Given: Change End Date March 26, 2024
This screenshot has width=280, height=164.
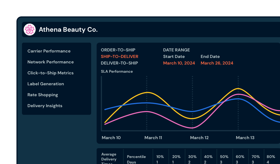Looking at the screenshot, I should point(217,63).
